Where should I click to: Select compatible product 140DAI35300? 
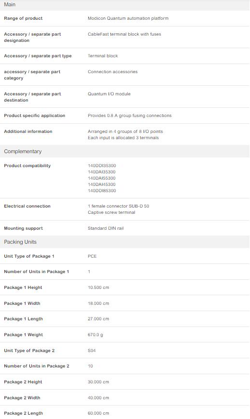(102, 172)
